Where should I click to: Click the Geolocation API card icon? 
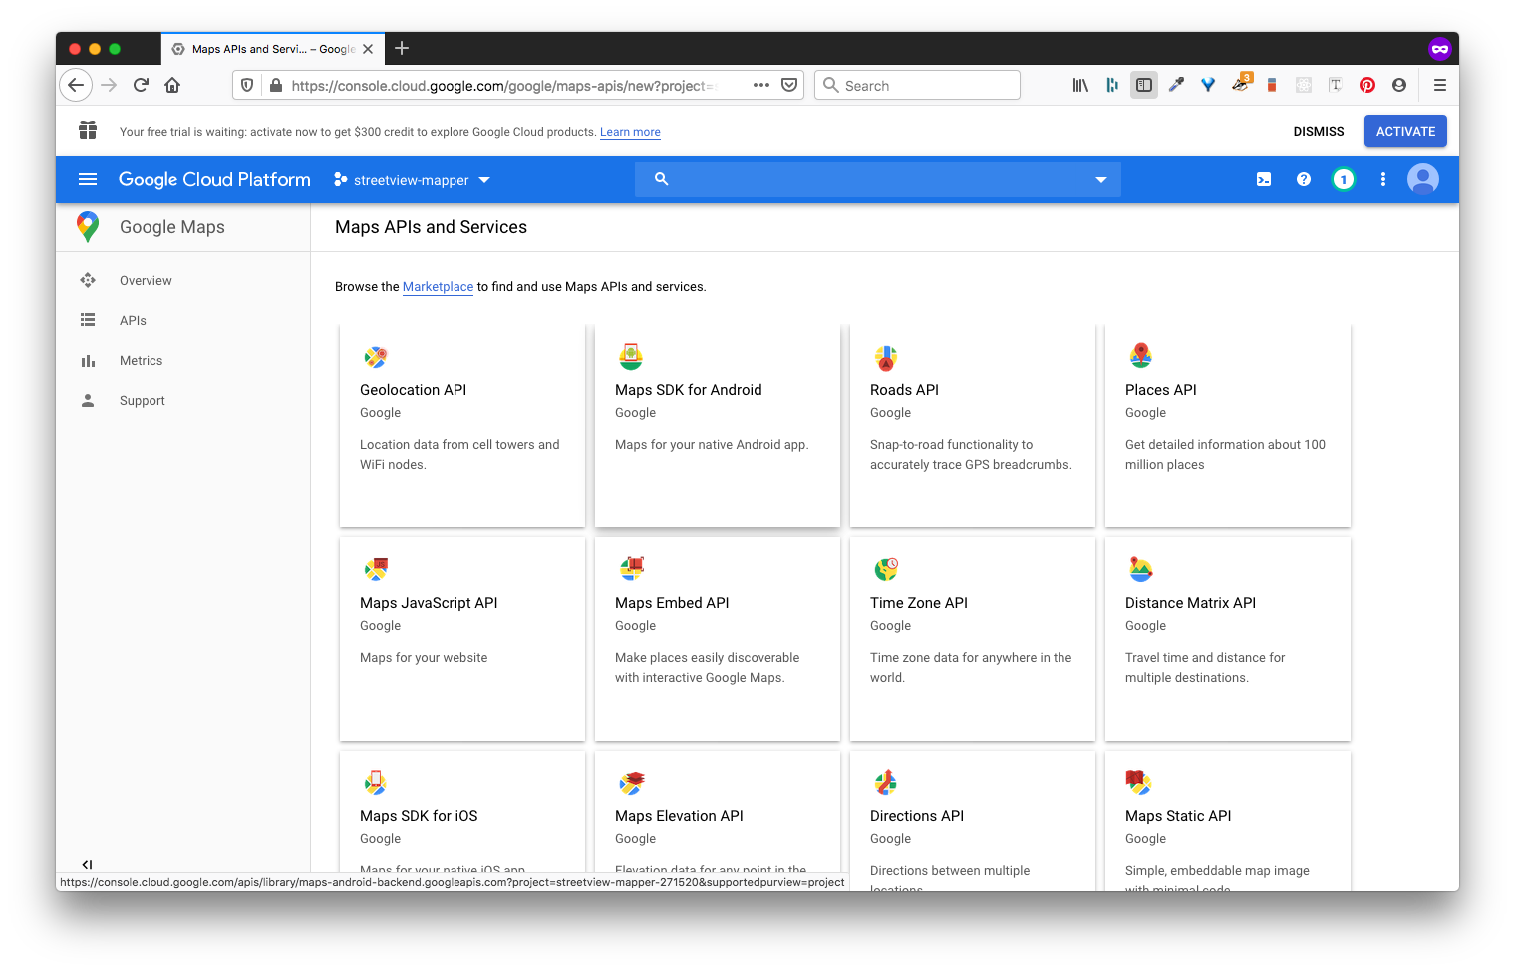click(x=376, y=357)
